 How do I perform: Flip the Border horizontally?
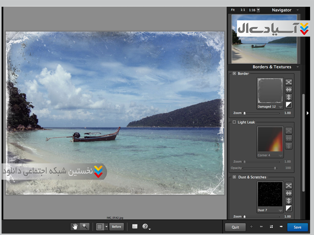click(x=288, y=90)
